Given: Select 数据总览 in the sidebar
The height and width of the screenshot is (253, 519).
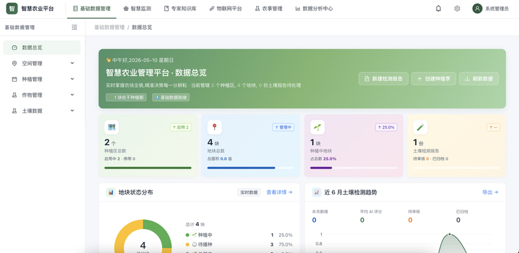Looking at the screenshot, I should pyautogui.click(x=42, y=48).
